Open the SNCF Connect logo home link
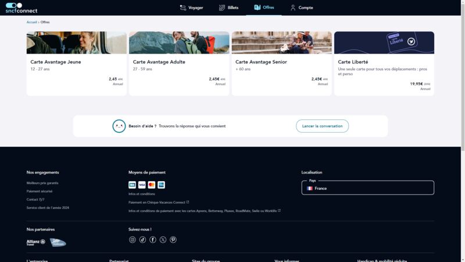Screen dimensions: 465x262 22,8
